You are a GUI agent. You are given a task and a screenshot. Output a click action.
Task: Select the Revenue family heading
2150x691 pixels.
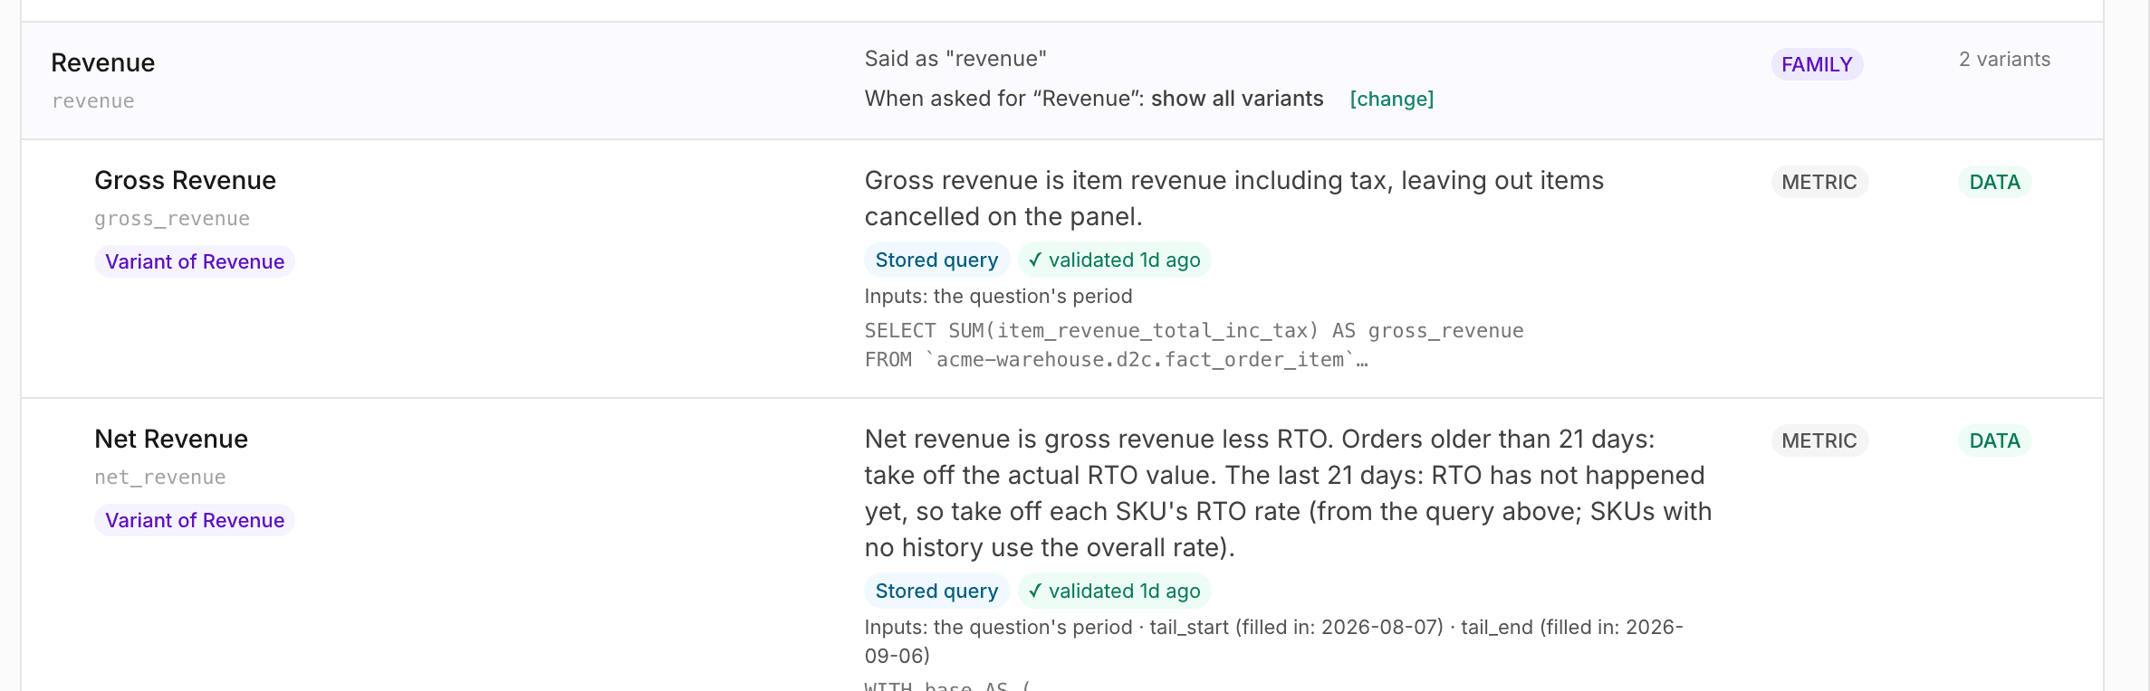[x=102, y=62]
